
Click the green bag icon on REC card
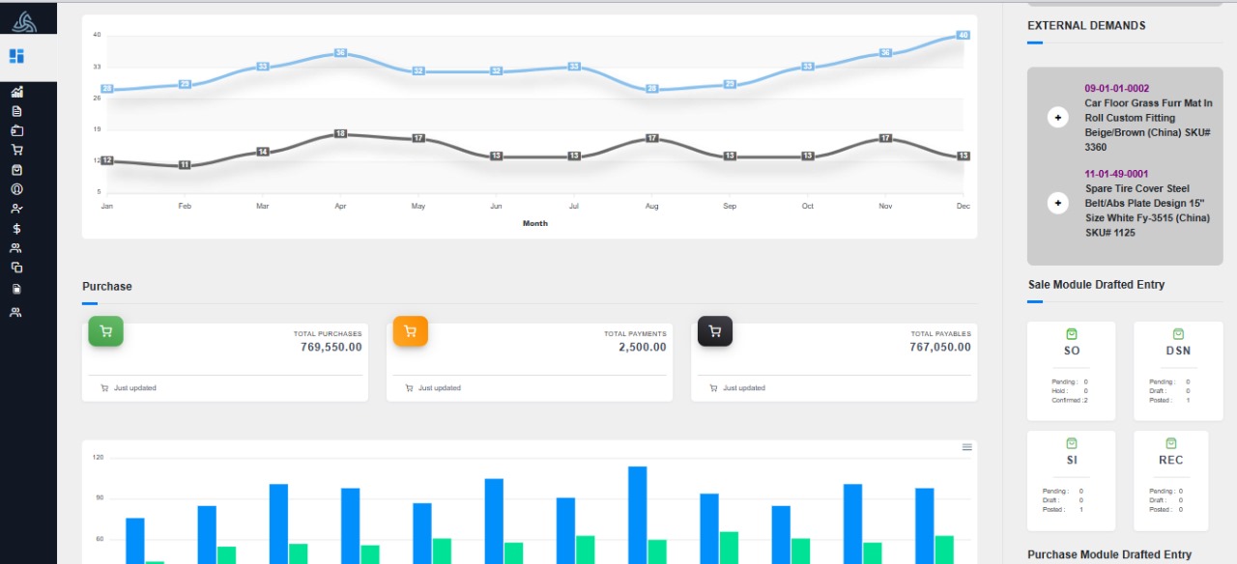1170,443
